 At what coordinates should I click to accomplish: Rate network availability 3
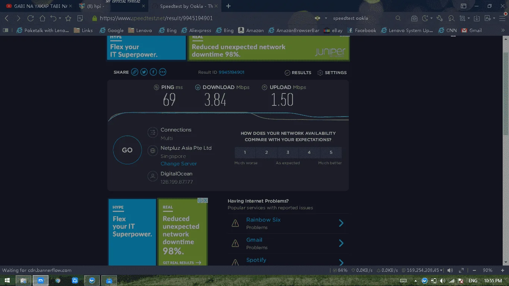point(288,152)
